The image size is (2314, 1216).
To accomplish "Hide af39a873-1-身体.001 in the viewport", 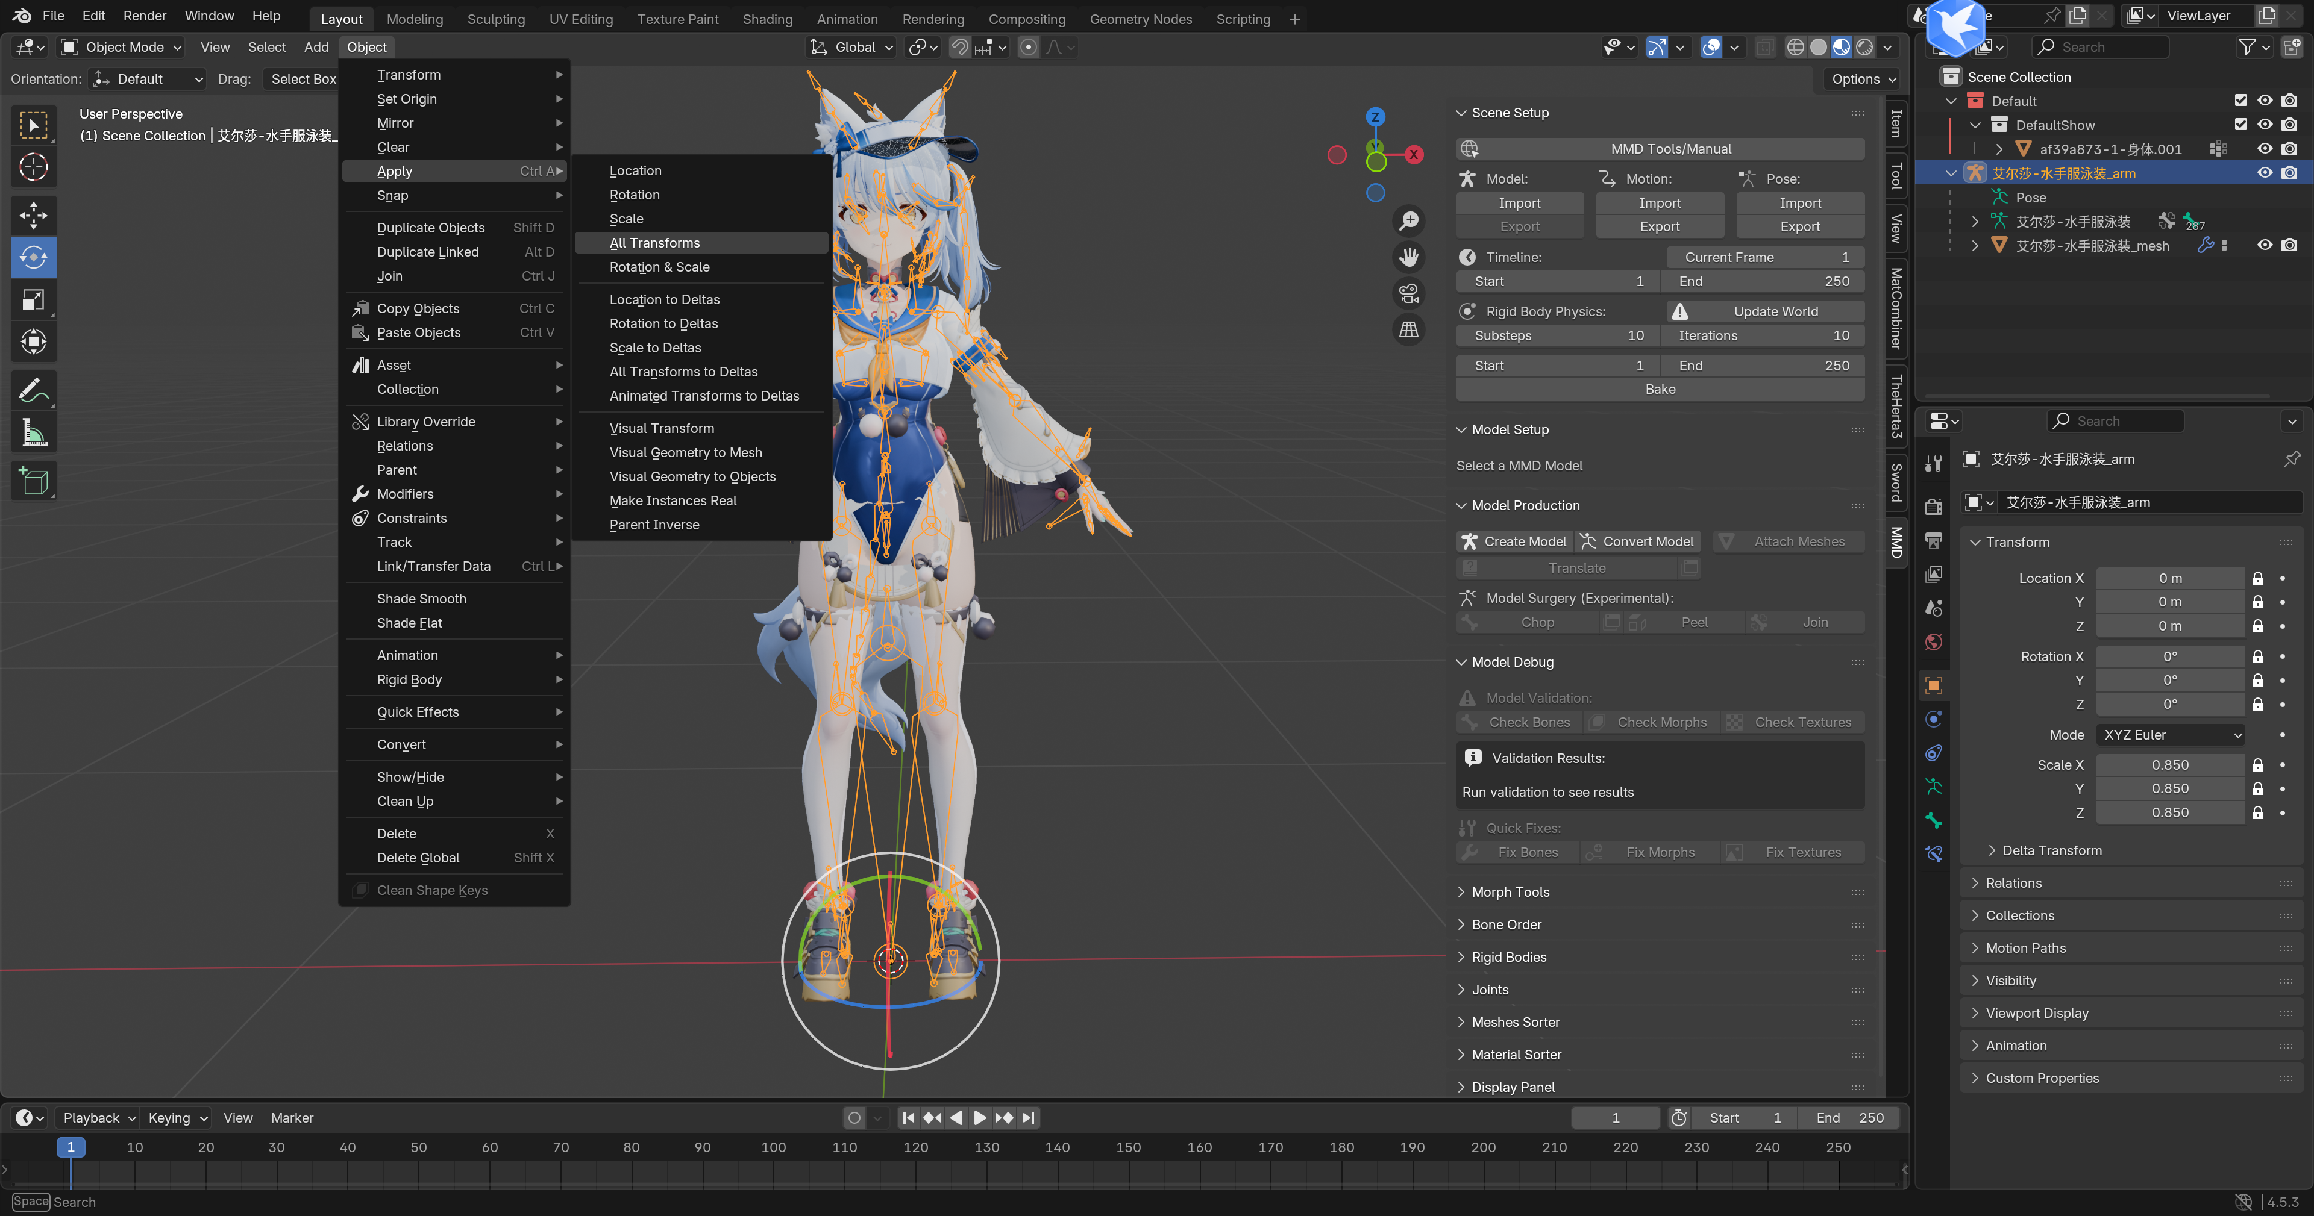I will point(2265,149).
